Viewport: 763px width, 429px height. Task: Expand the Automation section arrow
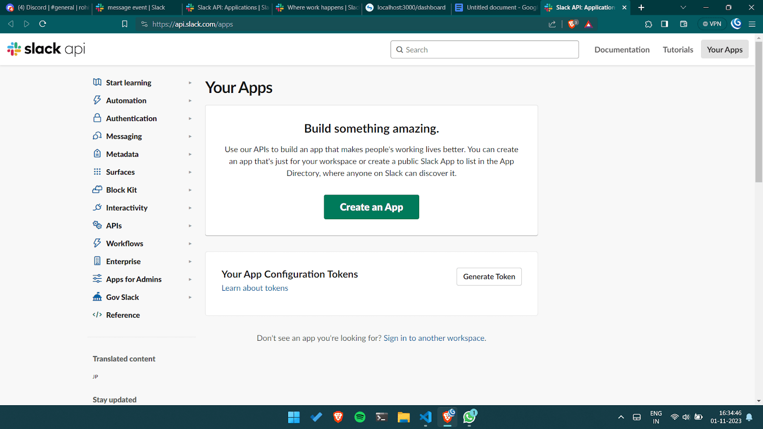tap(190, 101)
